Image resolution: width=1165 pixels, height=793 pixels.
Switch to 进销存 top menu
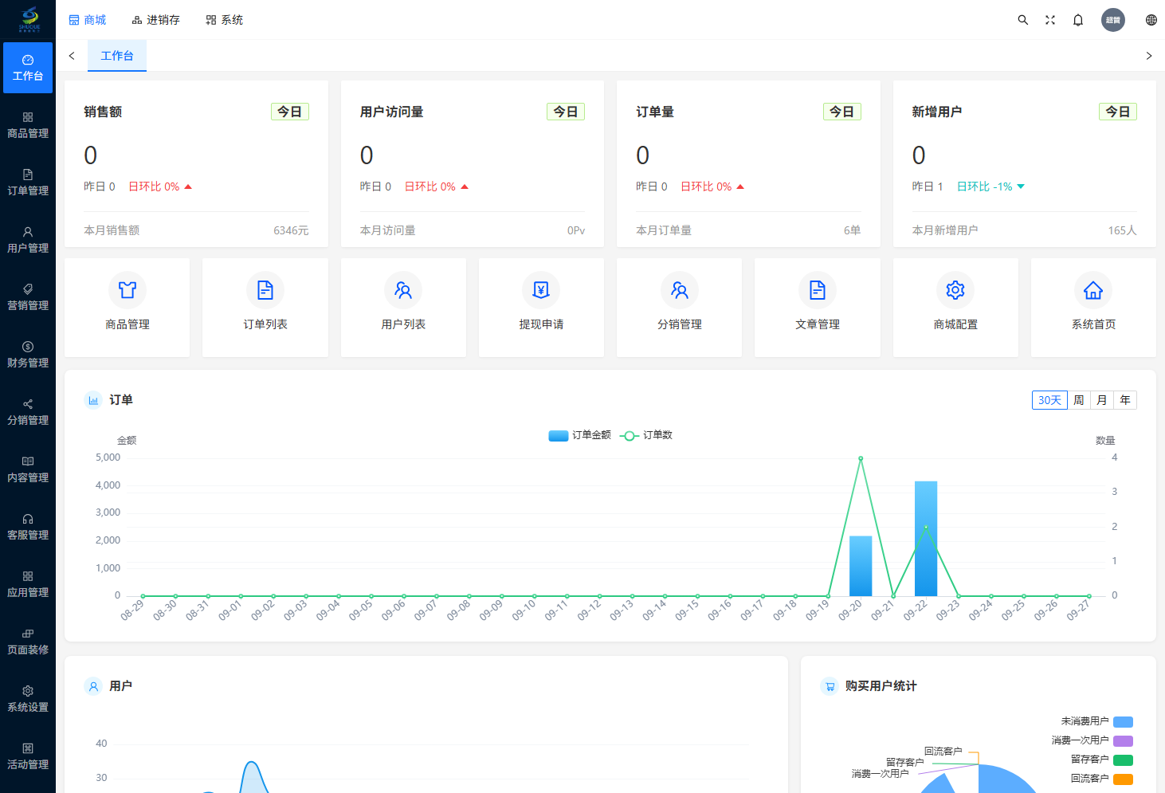click(x=155, y=20)
